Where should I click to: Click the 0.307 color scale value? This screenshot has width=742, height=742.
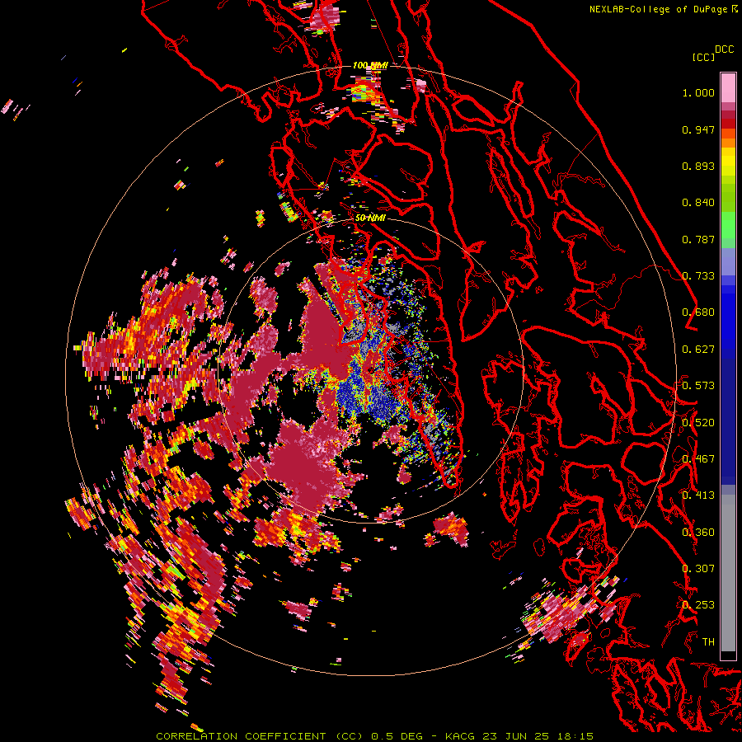click(698, 569)
